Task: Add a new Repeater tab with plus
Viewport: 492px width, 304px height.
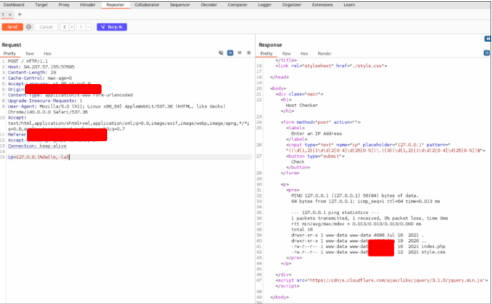Action: pyautogui.click(x=19, y=14)
